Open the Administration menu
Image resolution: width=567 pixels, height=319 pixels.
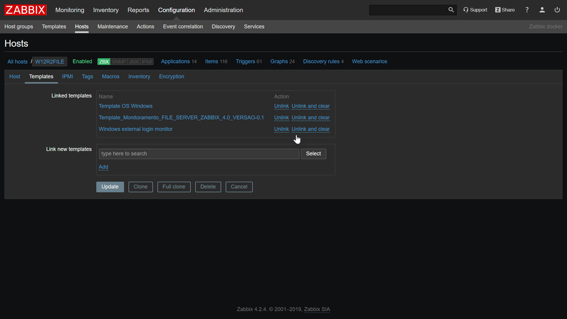tap(223, 10)
